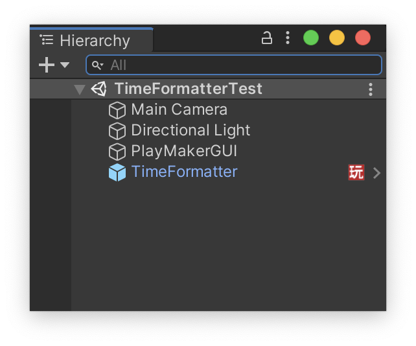Image resolution: width=416 pixels, height=346 pixels.
Task: Click the red PlayMaker badge icon
Action: click(x=356, y=172)
